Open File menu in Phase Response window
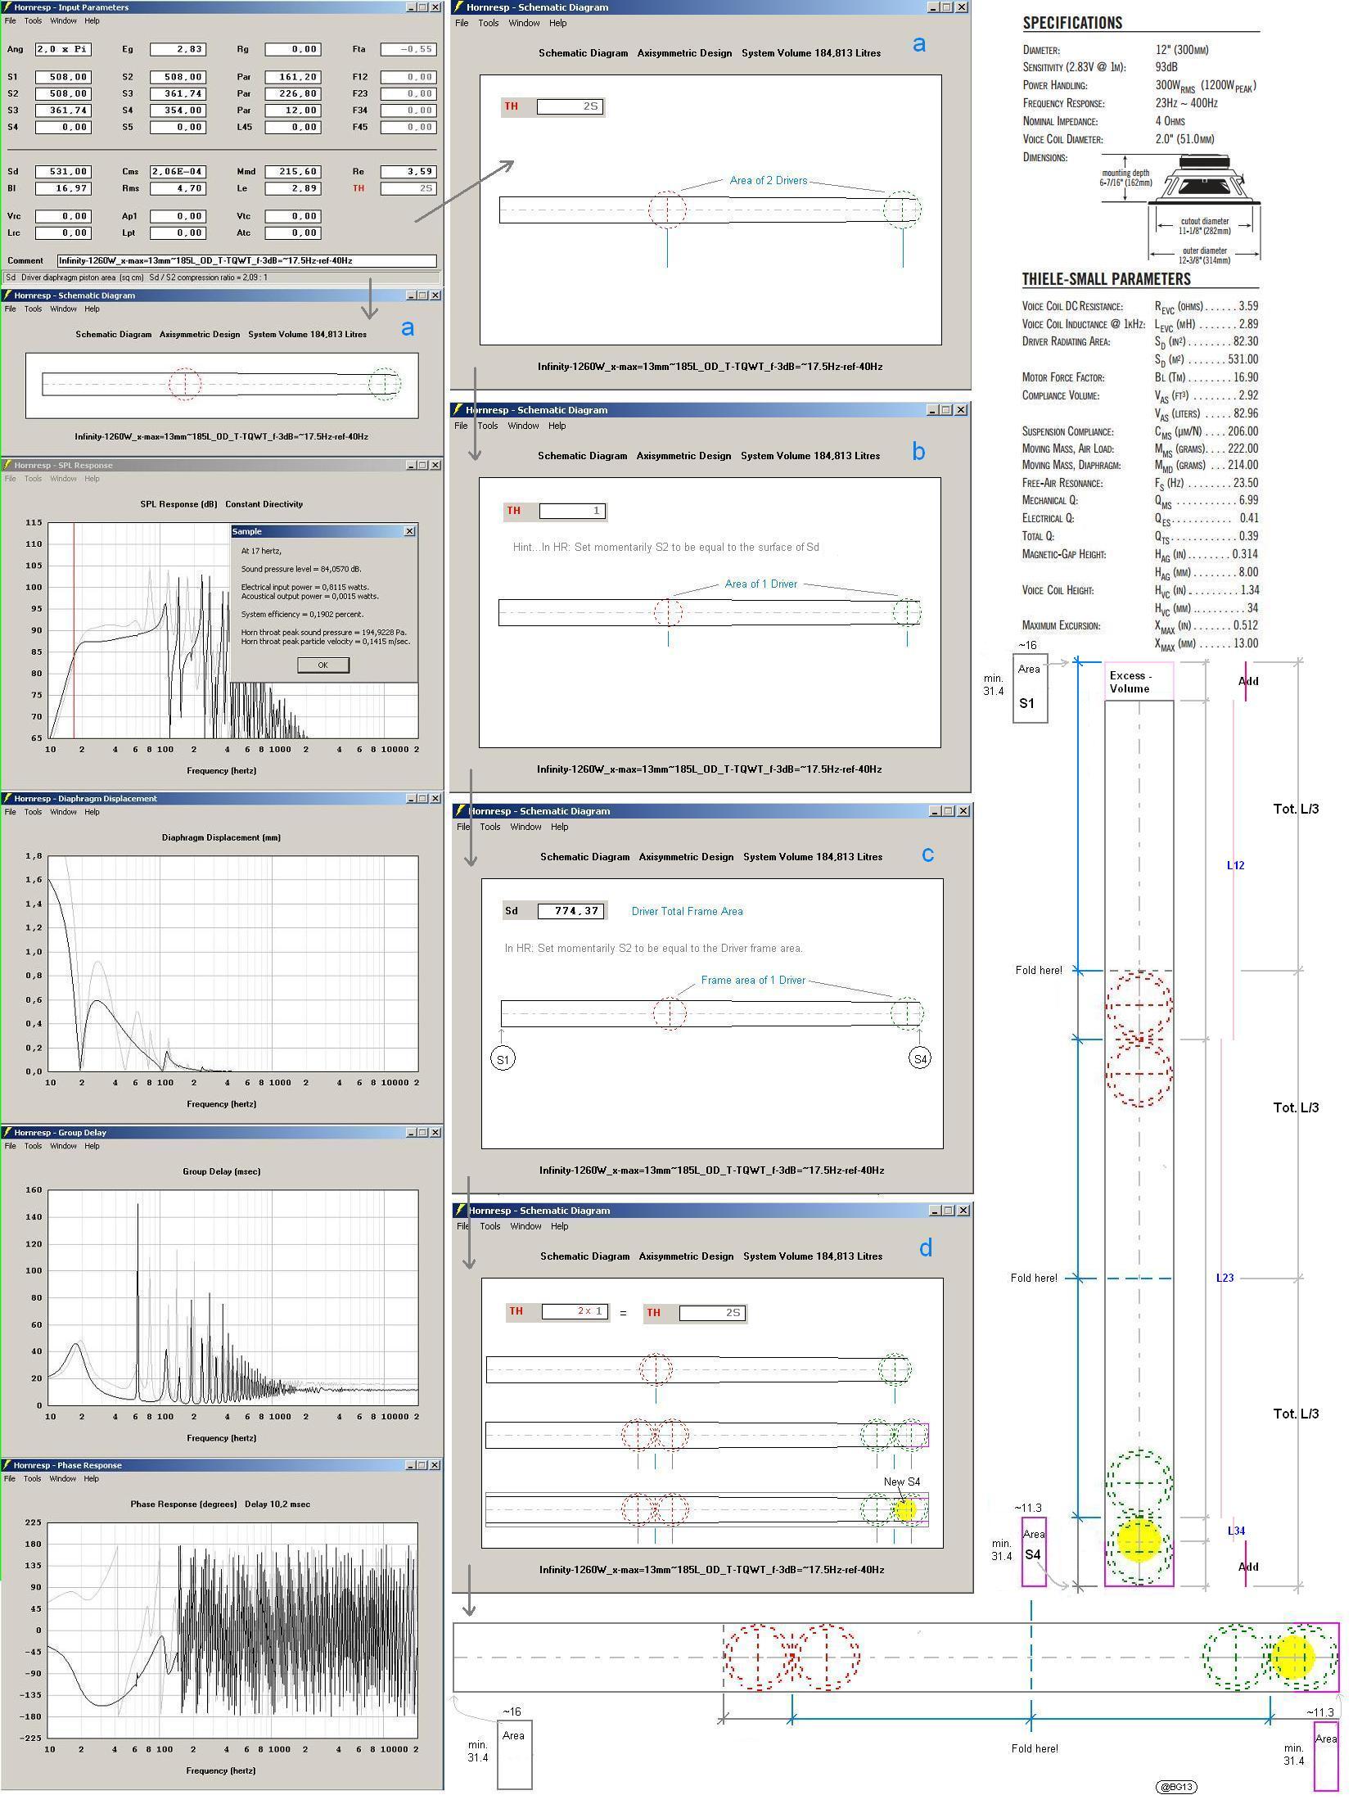Screen dimensions: 1353x1804 [x=11, y=1479]
